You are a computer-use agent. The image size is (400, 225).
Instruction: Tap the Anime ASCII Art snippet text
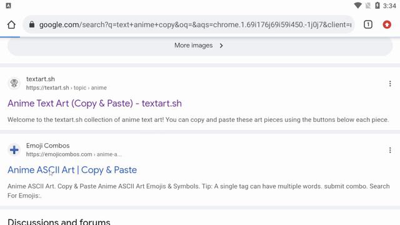199,191
